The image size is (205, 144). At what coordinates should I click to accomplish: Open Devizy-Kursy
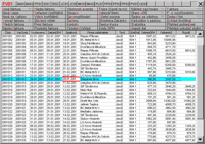114,24
